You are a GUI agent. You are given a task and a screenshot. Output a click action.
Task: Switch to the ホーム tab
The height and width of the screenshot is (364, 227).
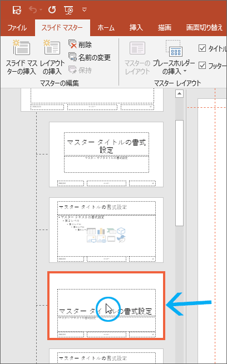(x=106, y=28)
